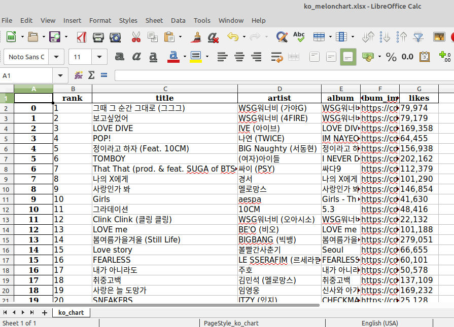The image size is (454, 327).
Task: Open a file with Open icon
Action: click(x=32, y=37)
